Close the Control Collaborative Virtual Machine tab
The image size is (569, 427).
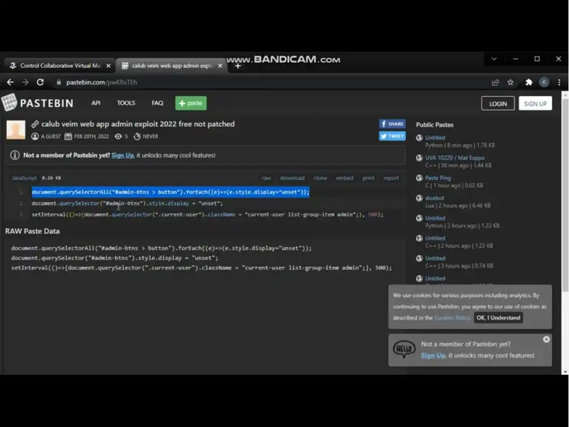[108, 66]
